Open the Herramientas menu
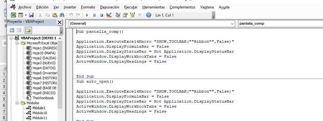The height and width of the screenshot is (121, 323). click(x=153, y=7)
